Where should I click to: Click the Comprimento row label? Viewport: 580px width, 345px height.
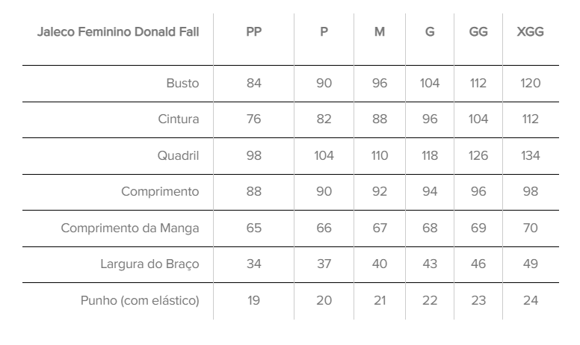(160, 191)
